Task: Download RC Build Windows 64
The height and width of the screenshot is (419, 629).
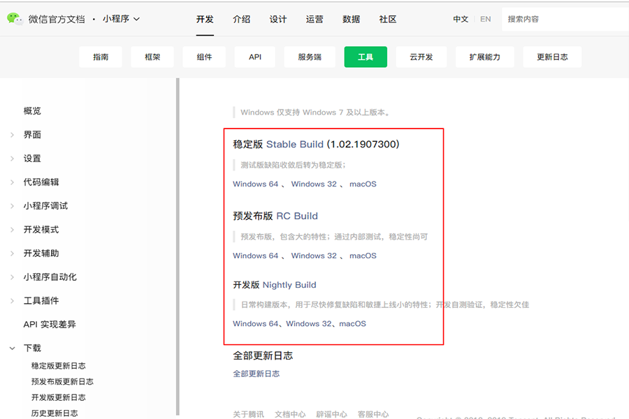Action: click(x=256, y=256)
